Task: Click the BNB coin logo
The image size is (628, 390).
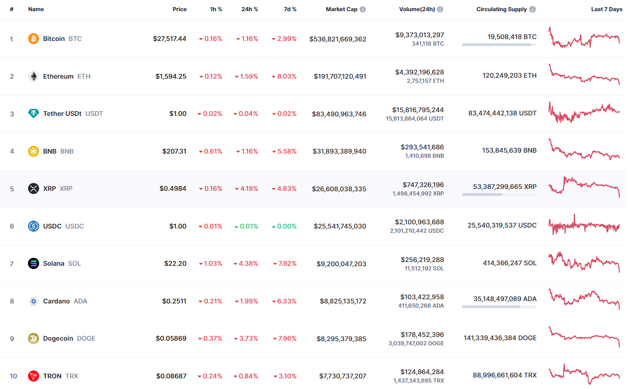Action: pyautogui.click(x=33, y=151)
